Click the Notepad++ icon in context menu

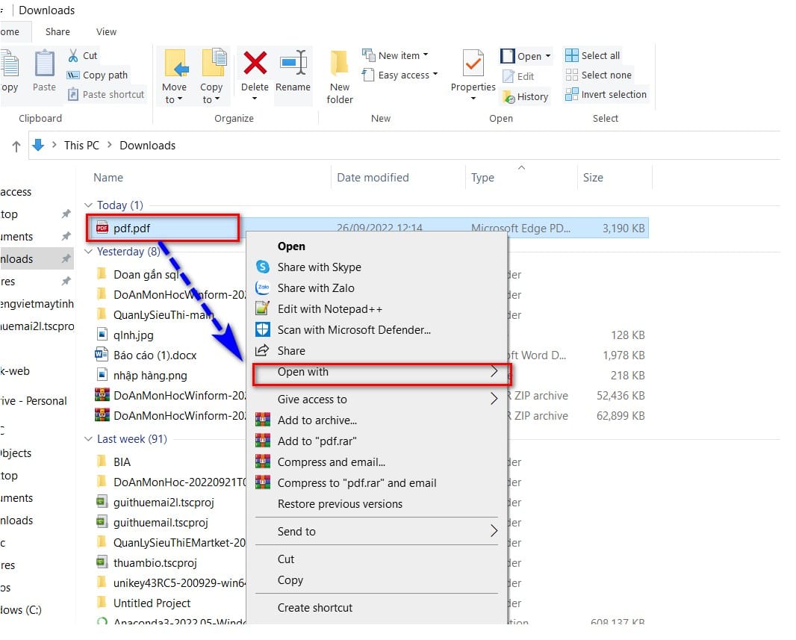click(x=262, y=308)
